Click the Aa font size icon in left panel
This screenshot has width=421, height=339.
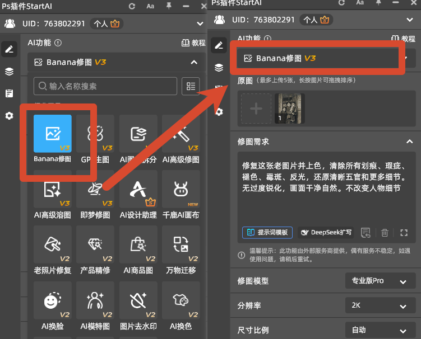tap(150, 6)
